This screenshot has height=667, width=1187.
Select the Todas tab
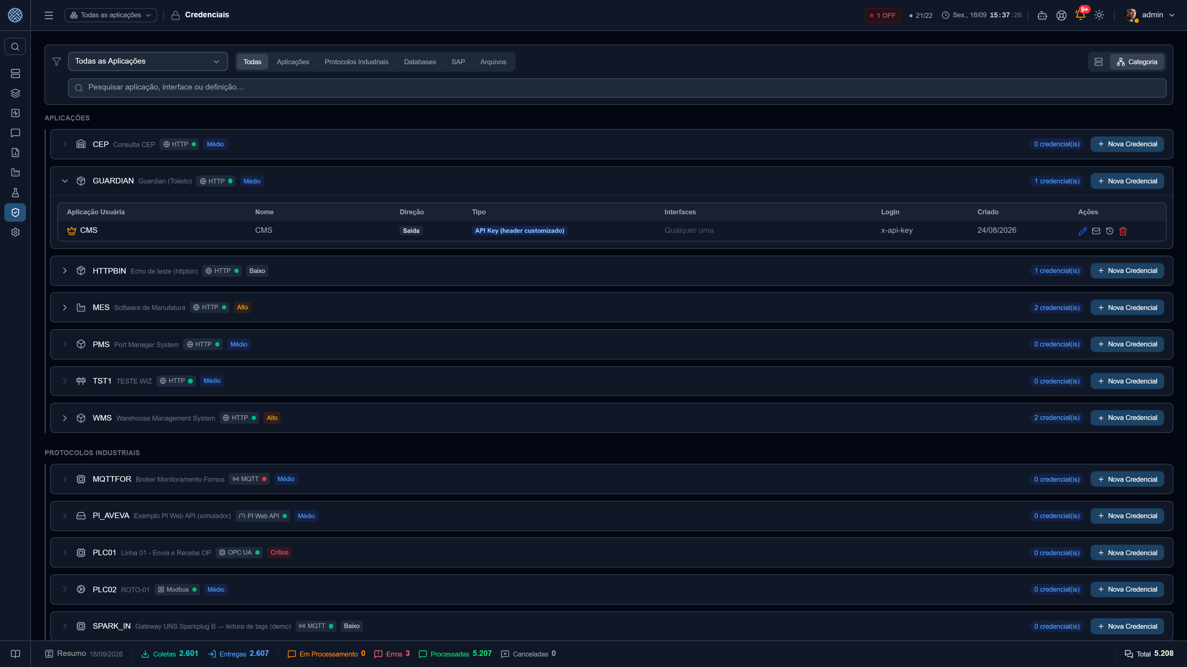pyautogui.click(x=252, y=62)
